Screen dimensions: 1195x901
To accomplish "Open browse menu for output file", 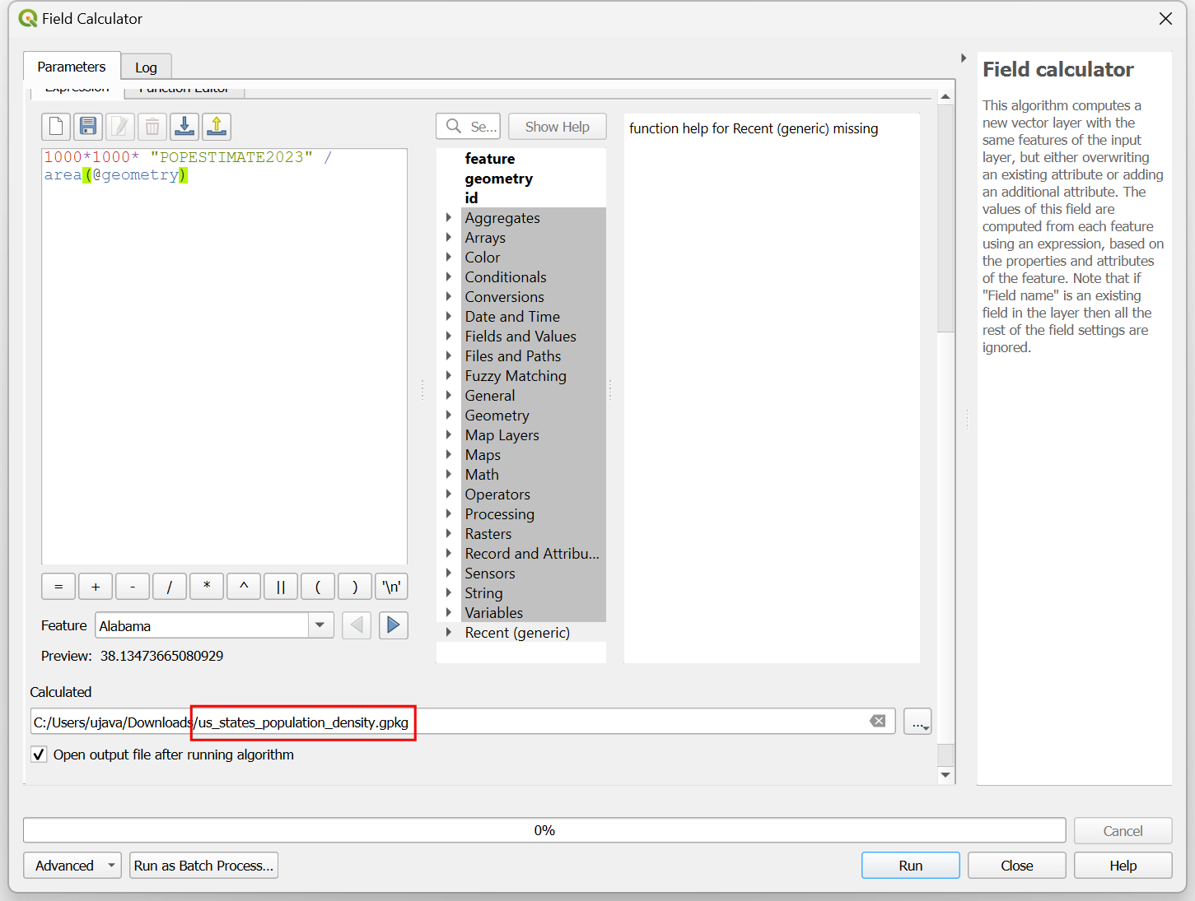I will 917,722.
